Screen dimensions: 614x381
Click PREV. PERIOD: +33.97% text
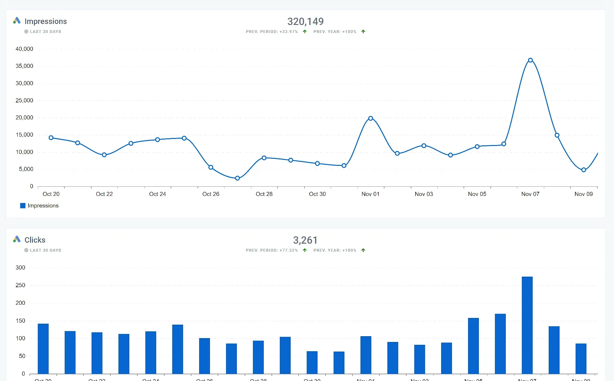(x=272, y=32)
